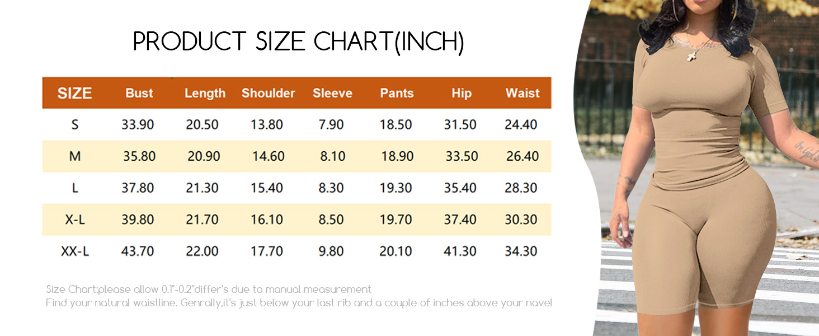
Task: Click the Waist column header
Action: point(523,94)
